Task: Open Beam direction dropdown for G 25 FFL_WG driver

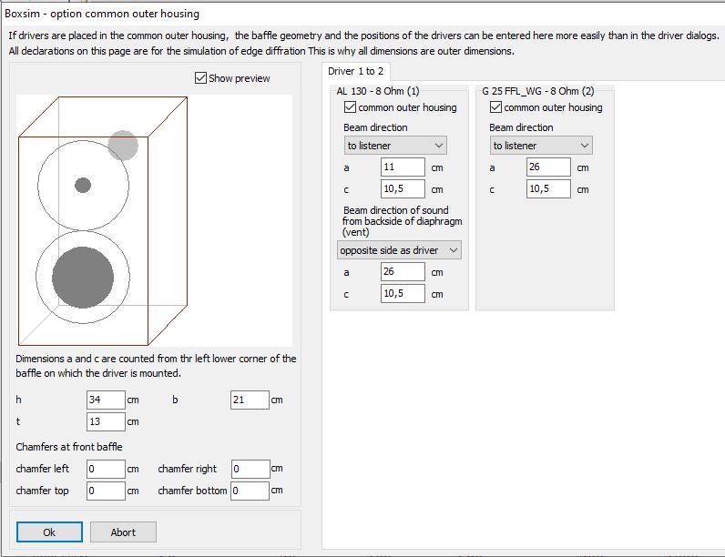Action: (541, 146)
